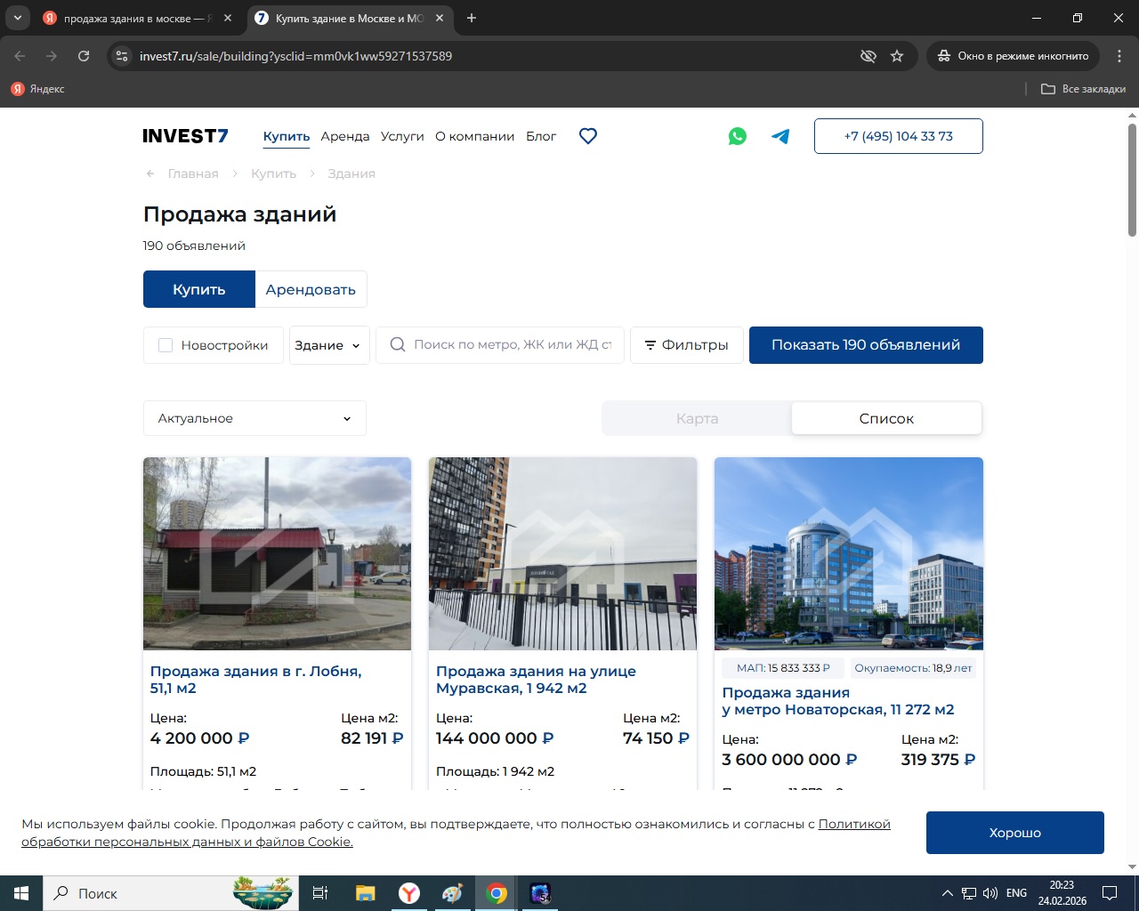
Task: Open the О компании menu item
Action: 475,136
